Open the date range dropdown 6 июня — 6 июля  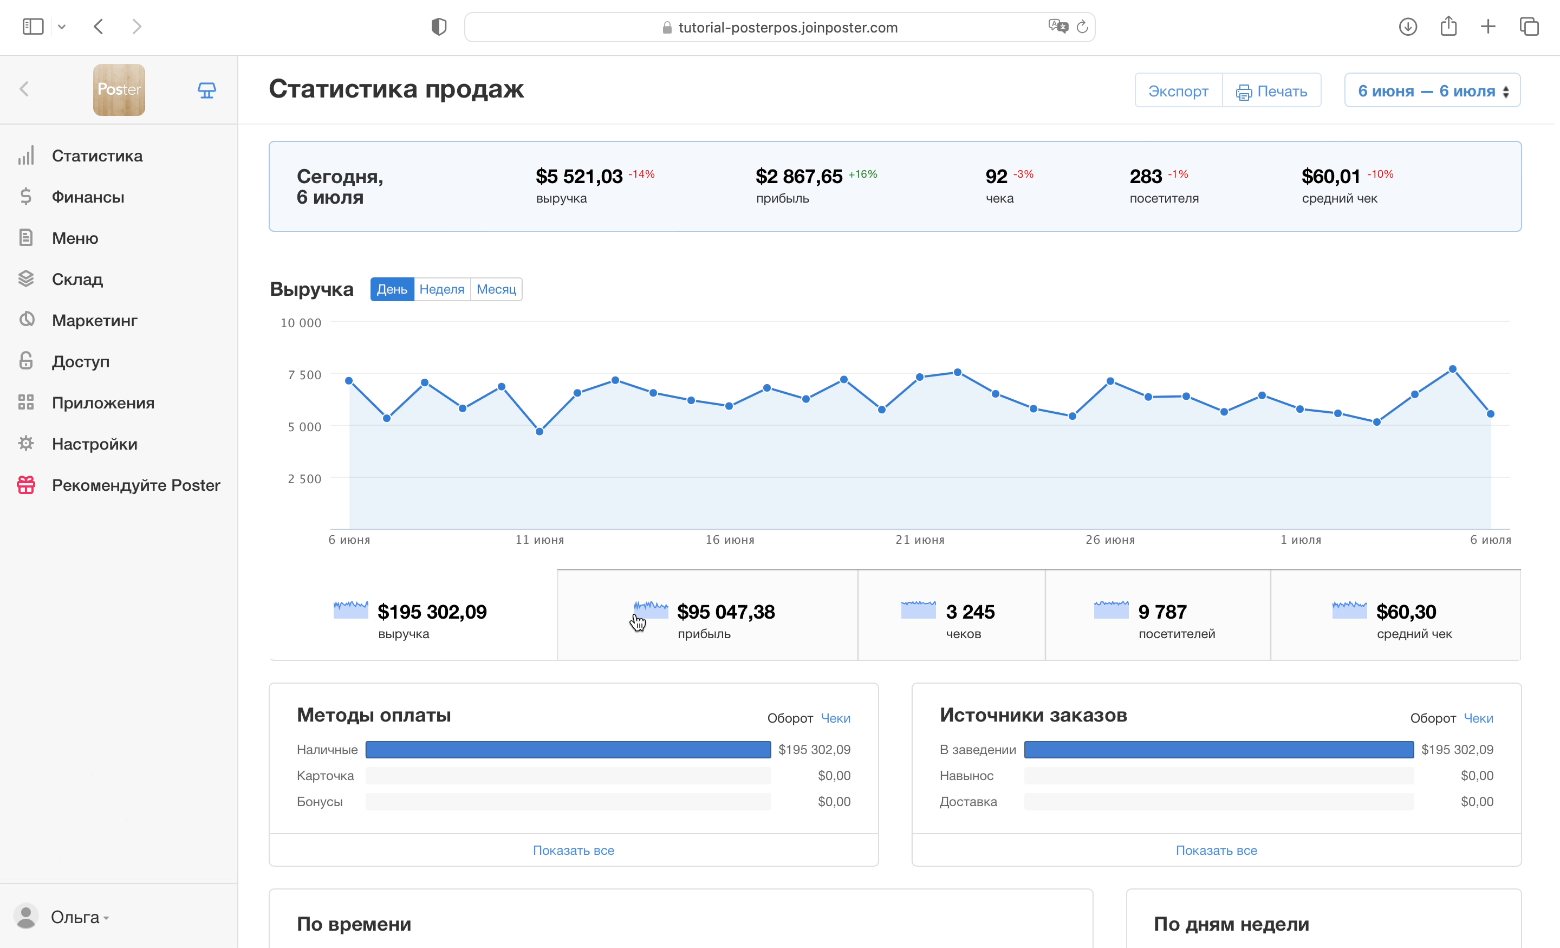(x=1432, y=90)
